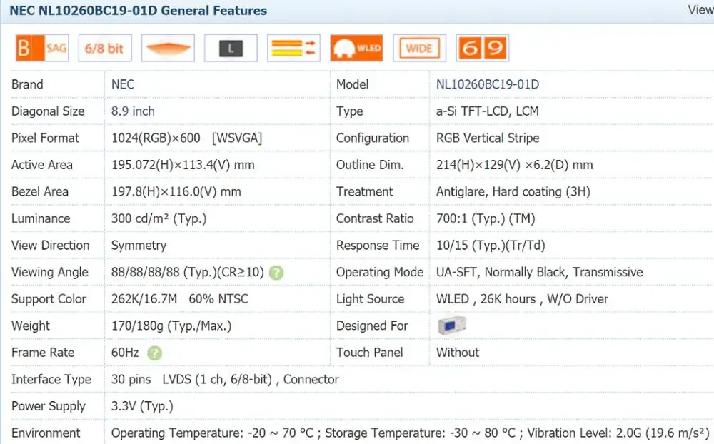Click the UA-SFT, Normally Black operating mode
This screenshot has height=444, width=714.
point(540,272)
